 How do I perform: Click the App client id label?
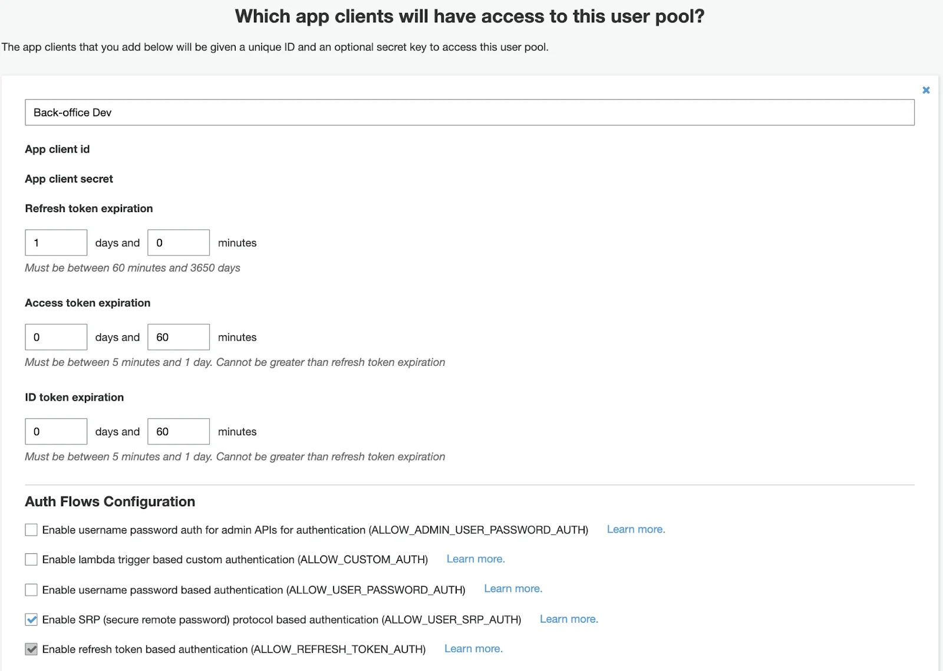(x=57, y=149)
